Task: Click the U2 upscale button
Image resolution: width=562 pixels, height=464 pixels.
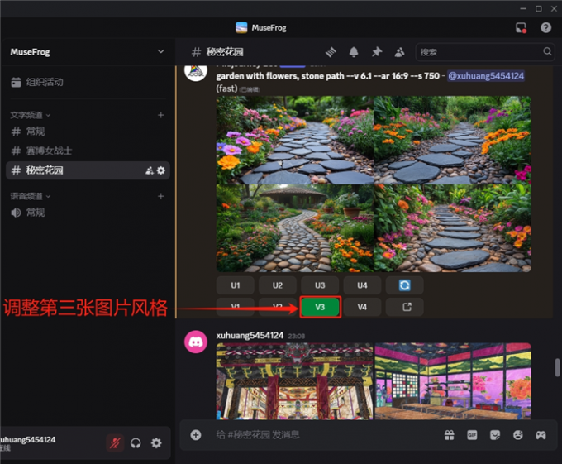Action: click(x=278, y=285)
